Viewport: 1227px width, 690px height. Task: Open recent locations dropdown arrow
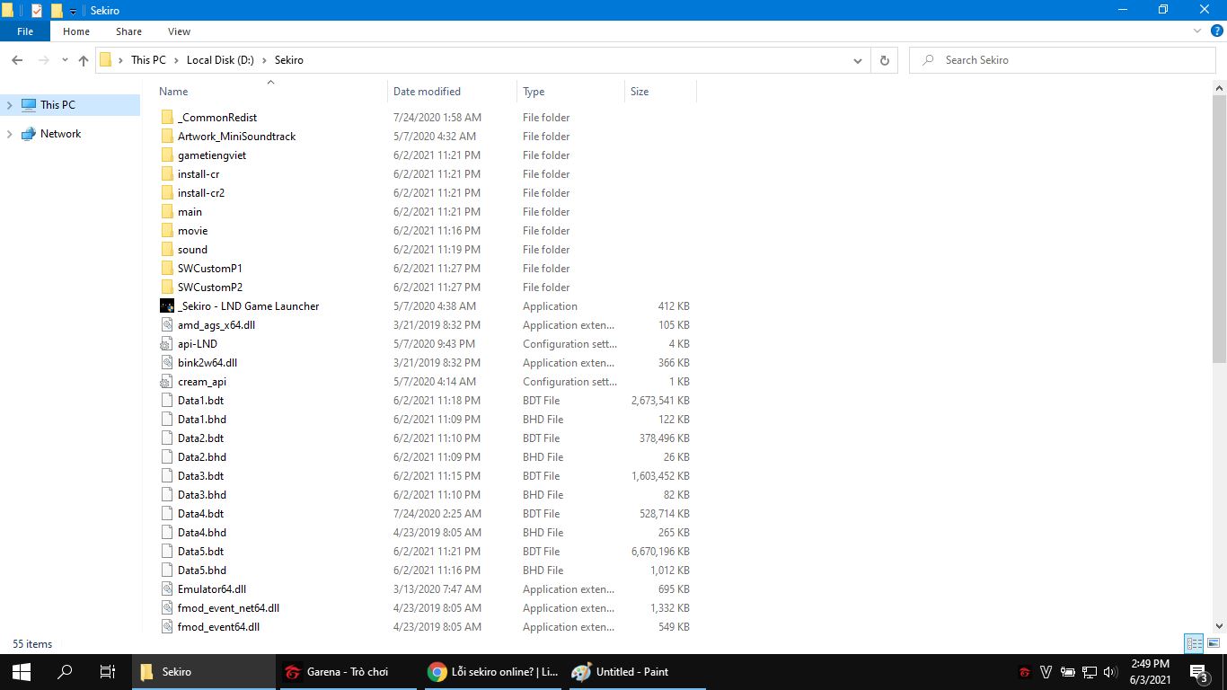pos(65,60)
